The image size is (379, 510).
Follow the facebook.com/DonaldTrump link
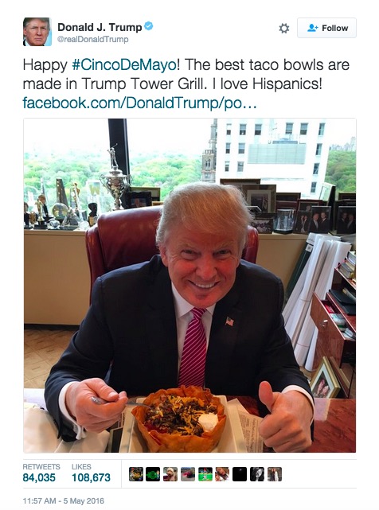tap(139, 103)
